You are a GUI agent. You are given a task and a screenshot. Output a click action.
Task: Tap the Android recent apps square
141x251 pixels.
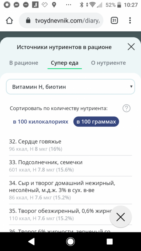click(x=110, y=241)
